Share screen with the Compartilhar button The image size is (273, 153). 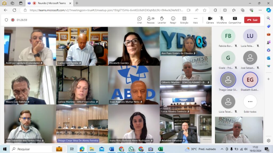coord(235,20)
